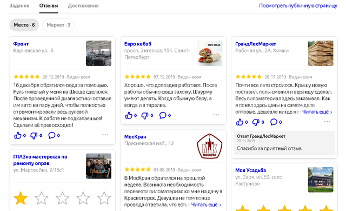Rate ГЛАЗко мастерская five stars
Image resolution: width=346 pixels, height=211 pixels.
[x=104, y=198]
